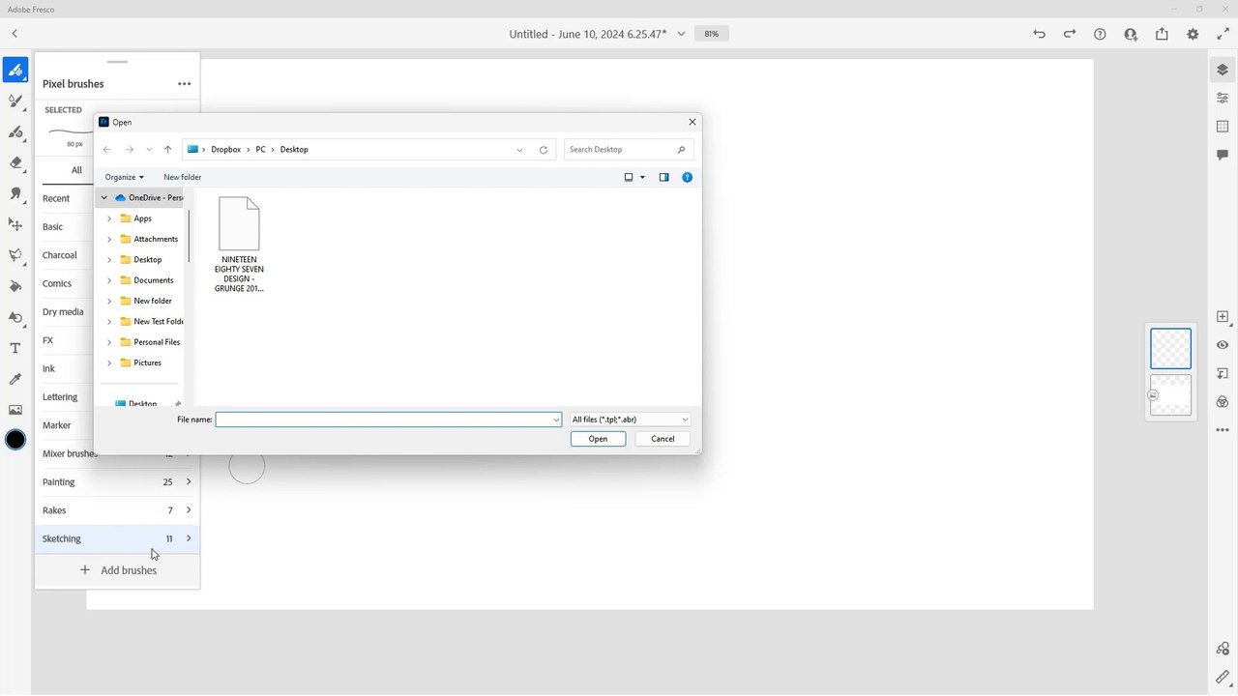
Task: Open the Fresco help icon
Action: [1100, 34]
